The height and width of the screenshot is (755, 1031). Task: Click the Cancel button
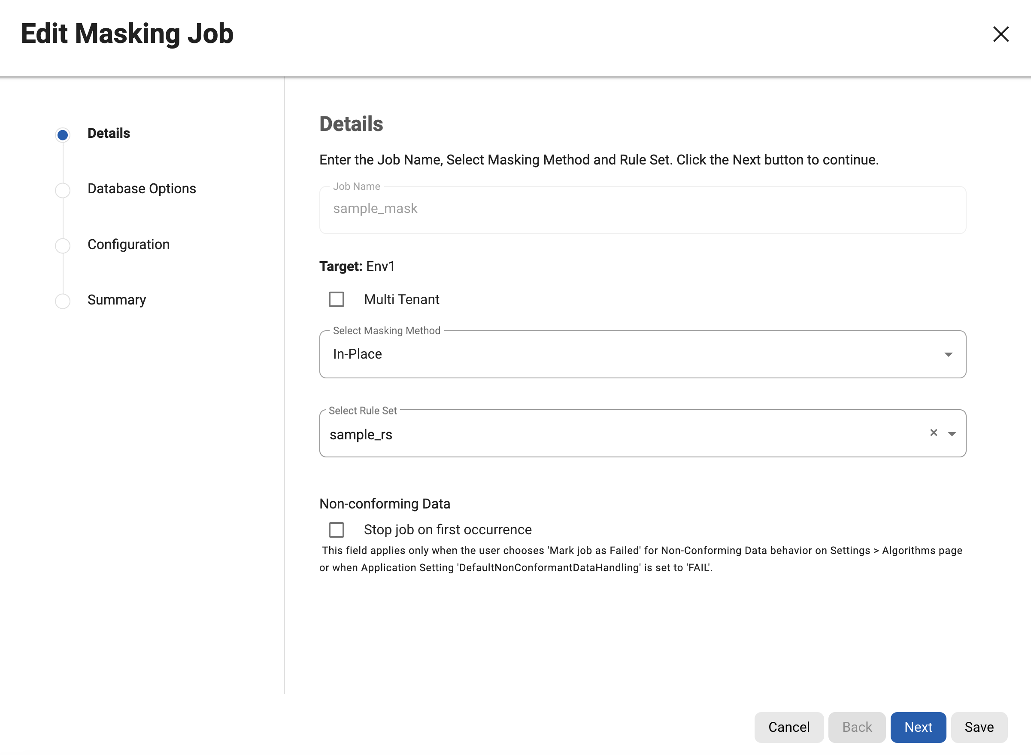[788, 727]
